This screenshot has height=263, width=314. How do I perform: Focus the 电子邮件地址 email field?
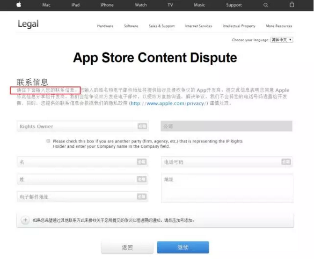(x=83, y=196)
